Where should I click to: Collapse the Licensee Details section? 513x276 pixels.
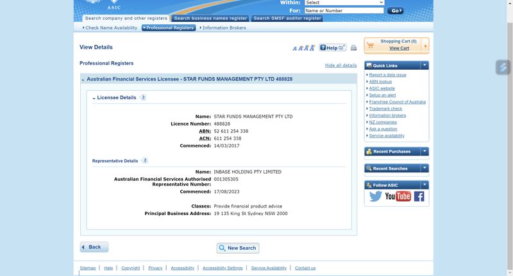click(94, 98)
